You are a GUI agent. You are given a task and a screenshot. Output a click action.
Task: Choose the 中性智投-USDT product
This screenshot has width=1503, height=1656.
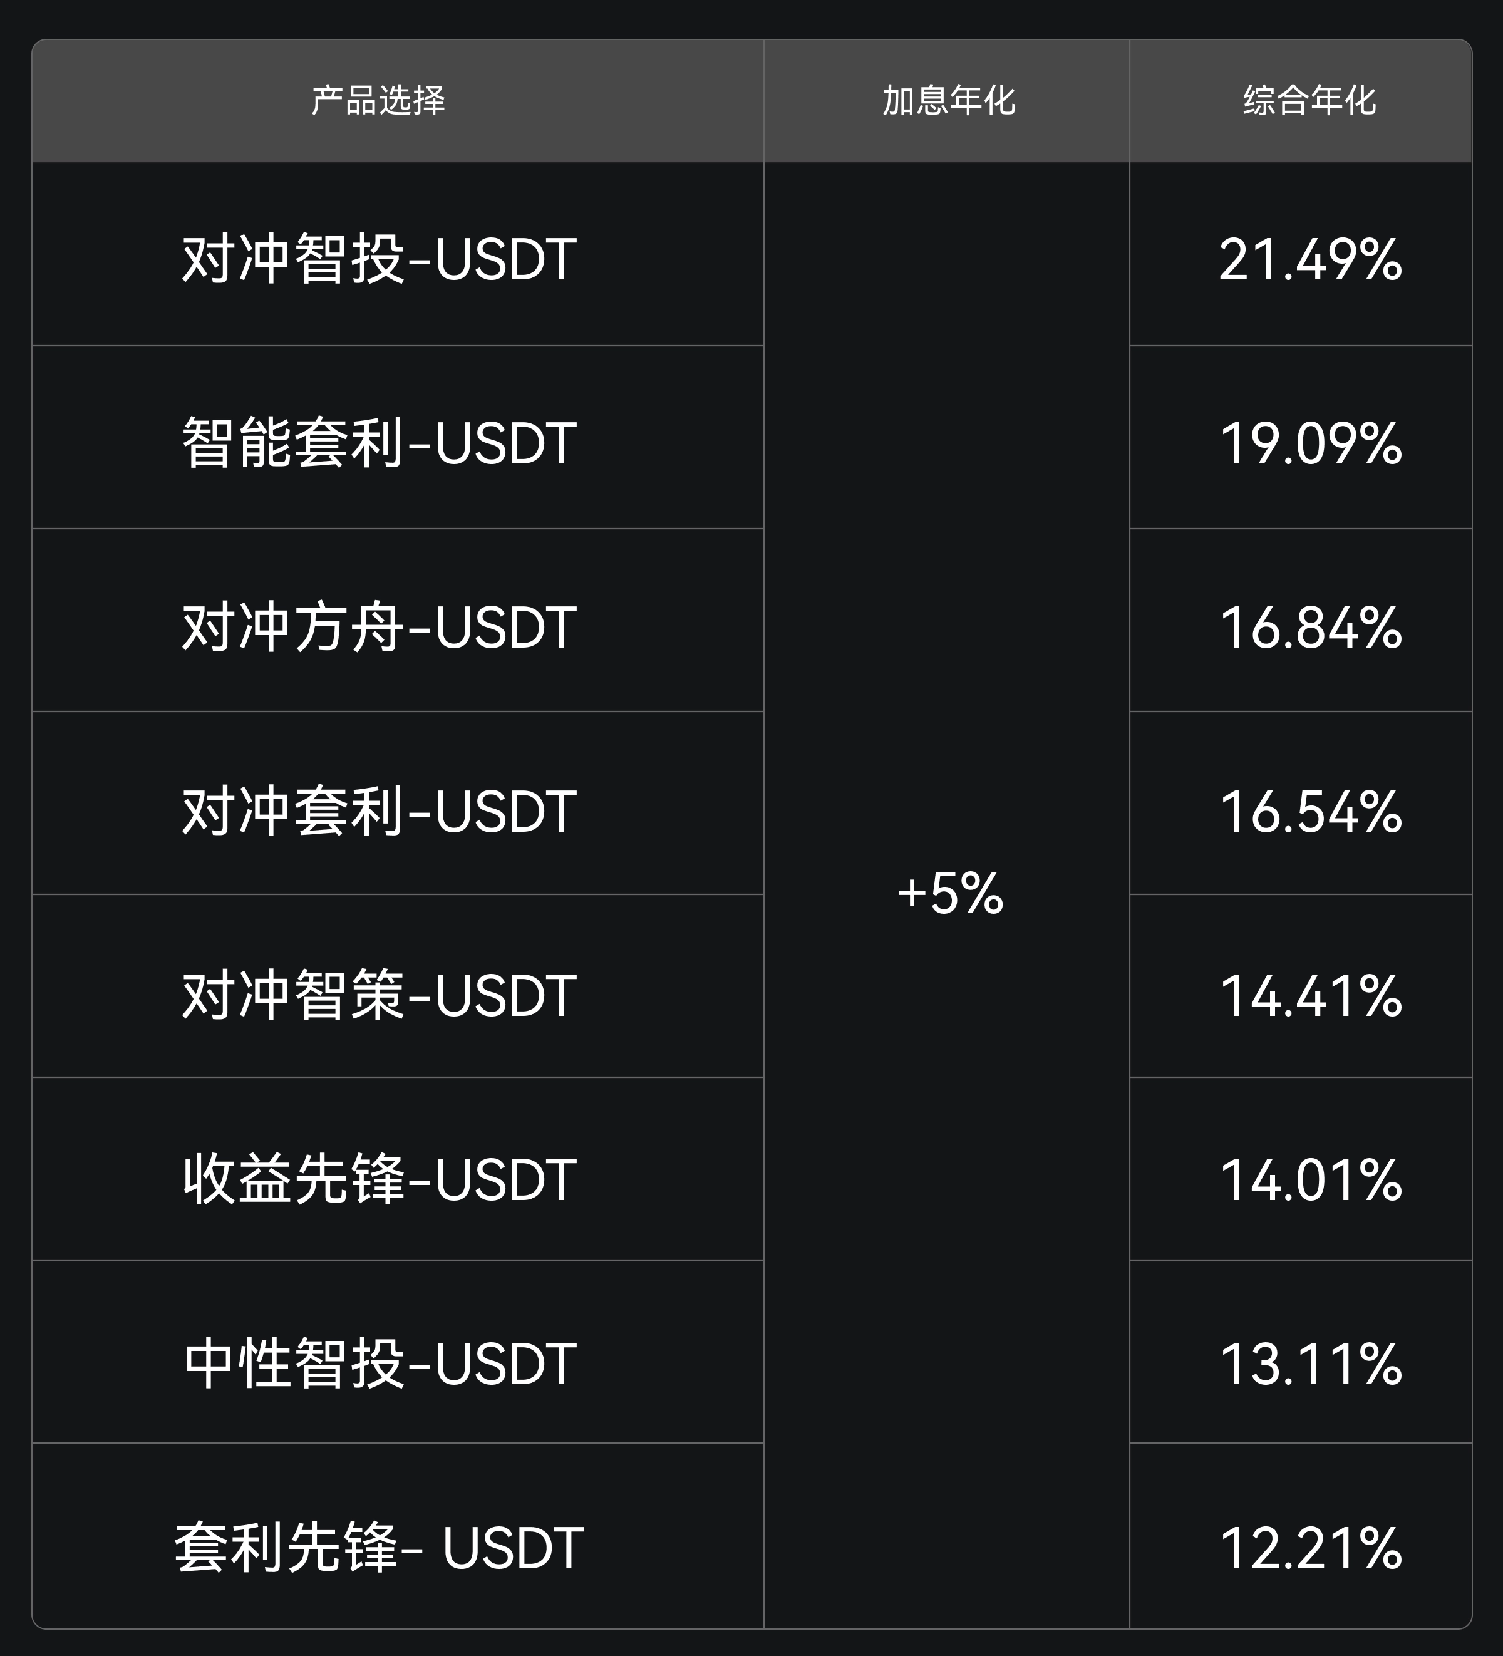(379, 1363)
